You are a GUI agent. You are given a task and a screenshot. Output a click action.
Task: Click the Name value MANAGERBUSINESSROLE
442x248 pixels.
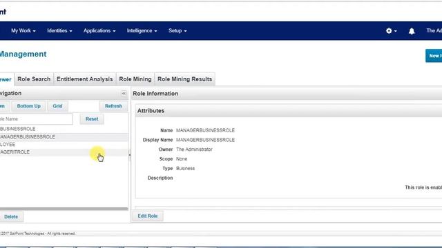(x=205, y=130)
